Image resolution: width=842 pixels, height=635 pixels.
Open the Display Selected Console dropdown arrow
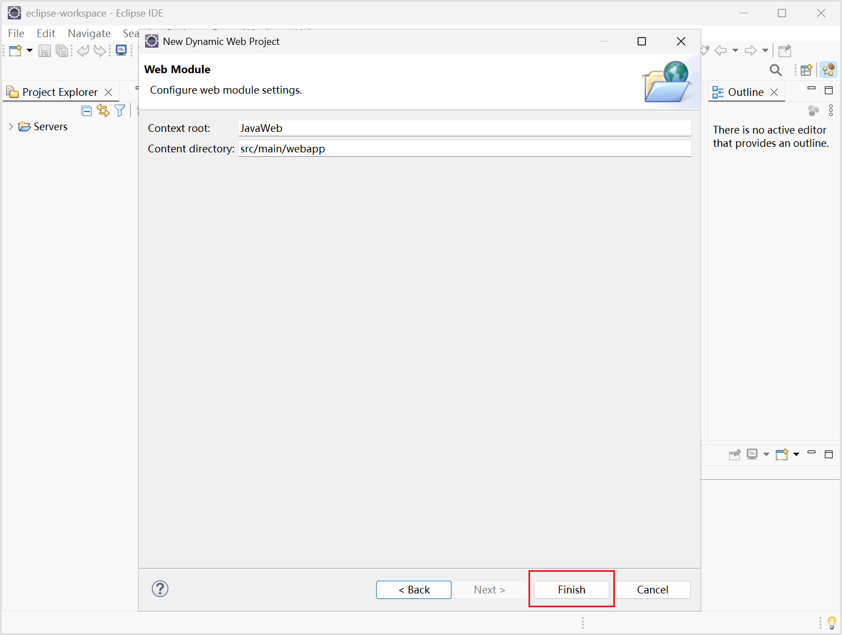[767, 454]
